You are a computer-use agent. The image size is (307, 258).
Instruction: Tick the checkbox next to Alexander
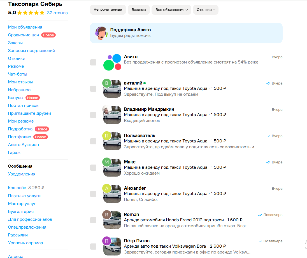pyautogui.click(x=93, y=194)
